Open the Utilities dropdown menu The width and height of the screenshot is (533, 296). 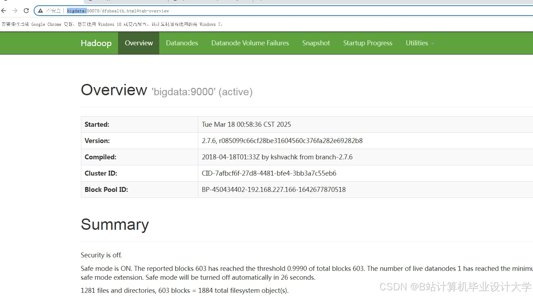[x=417, y=43]
